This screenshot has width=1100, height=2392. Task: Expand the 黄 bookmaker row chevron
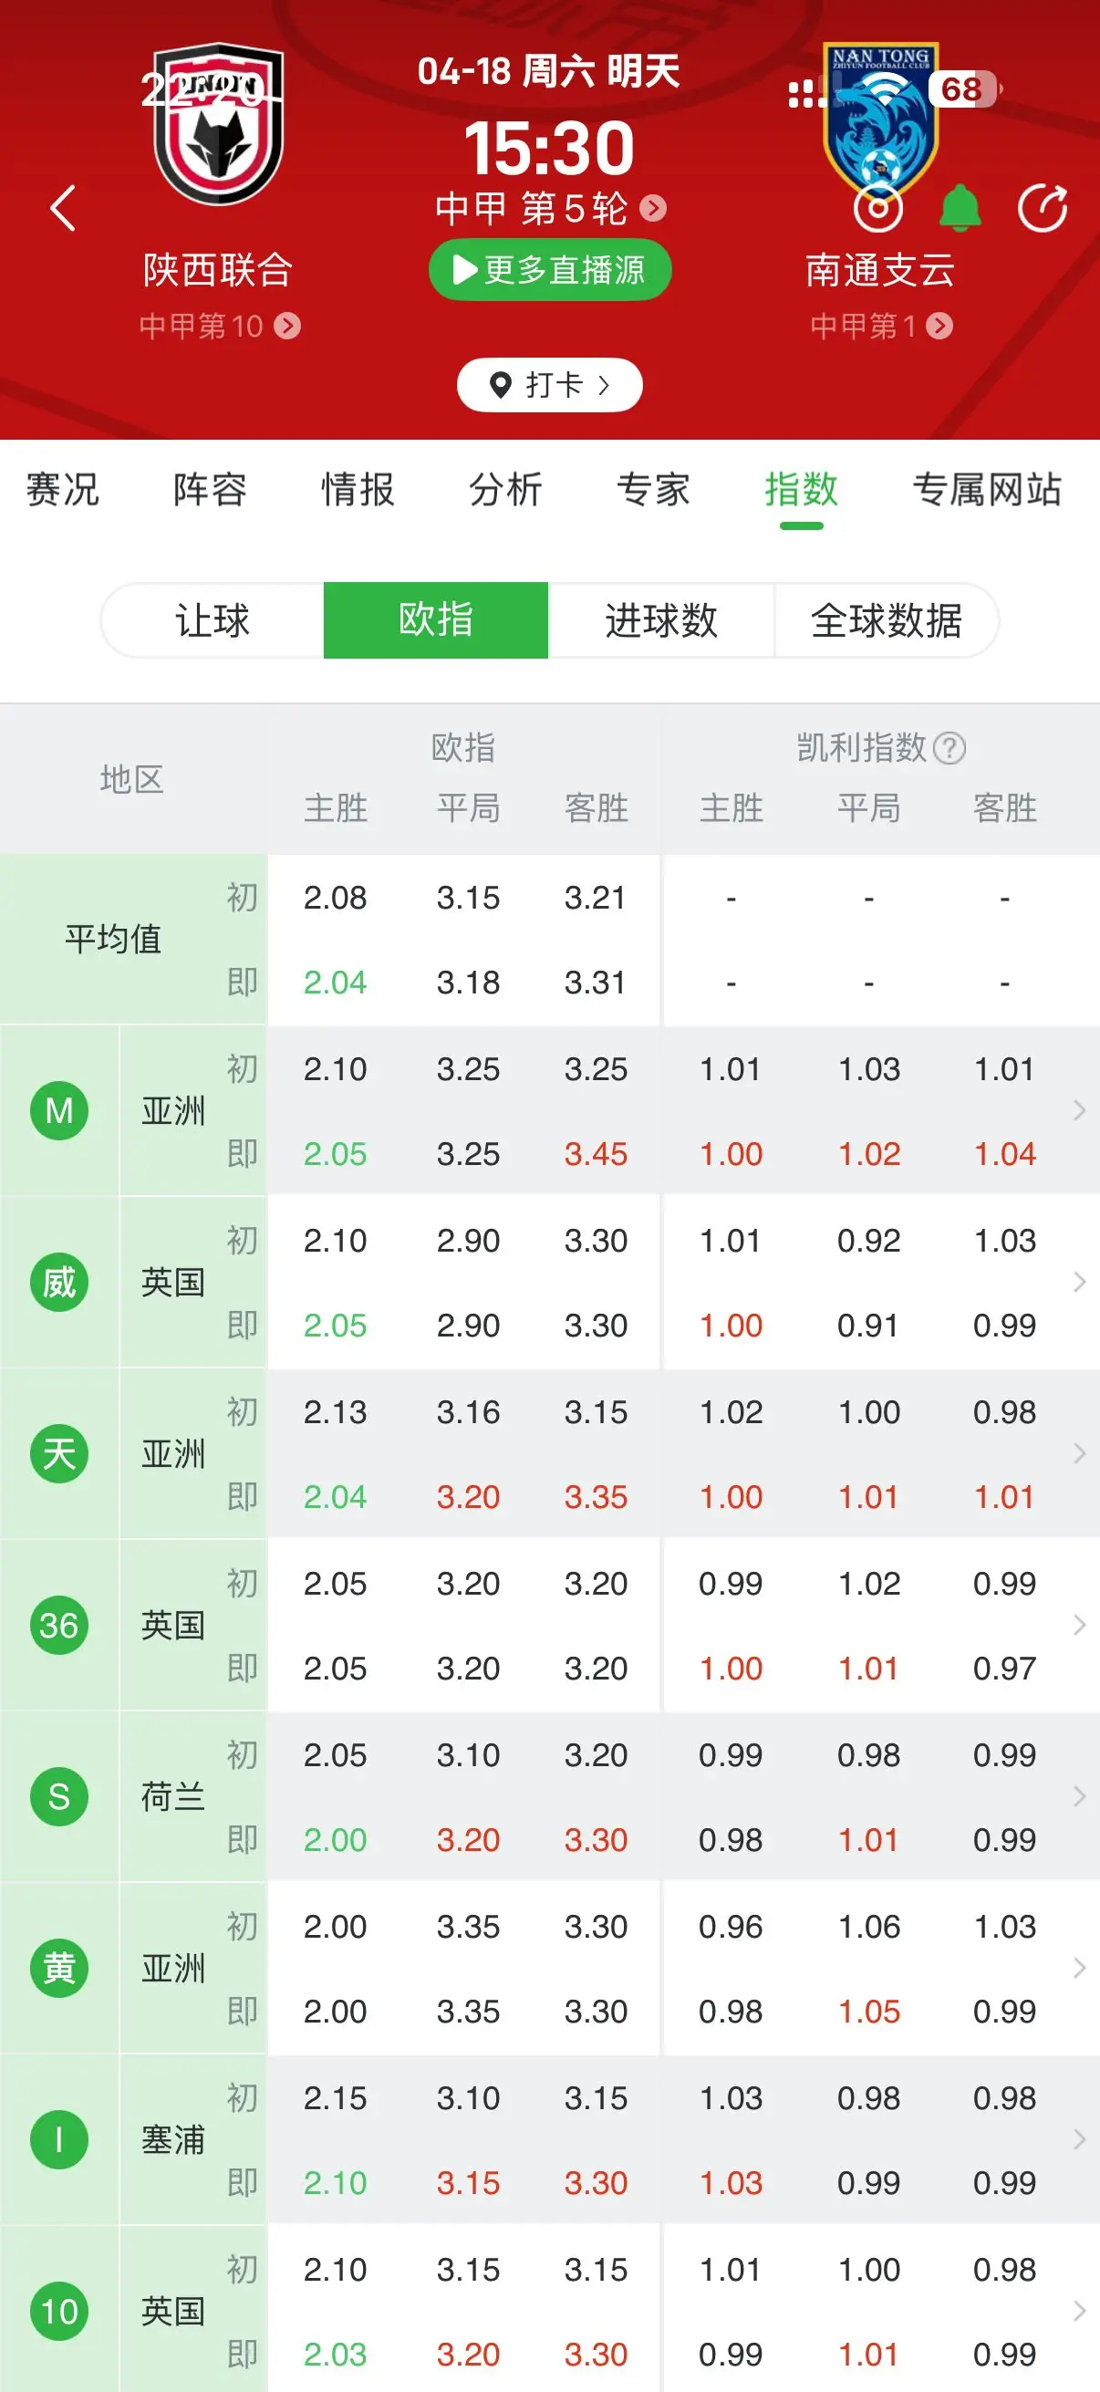(1079, 1968)
